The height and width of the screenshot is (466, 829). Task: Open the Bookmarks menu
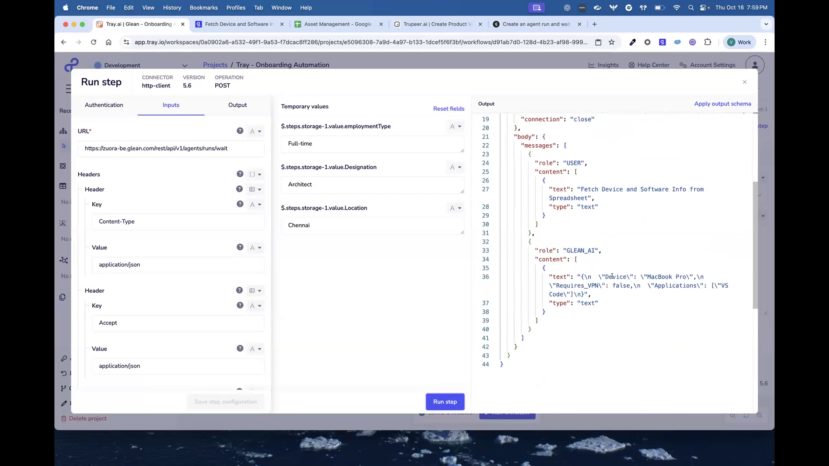(x=204, y=7)
